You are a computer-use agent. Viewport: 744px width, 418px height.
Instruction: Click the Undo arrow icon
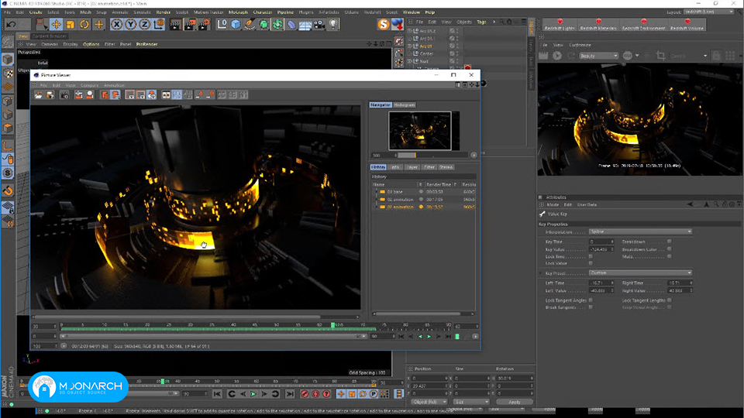[11, 24]
